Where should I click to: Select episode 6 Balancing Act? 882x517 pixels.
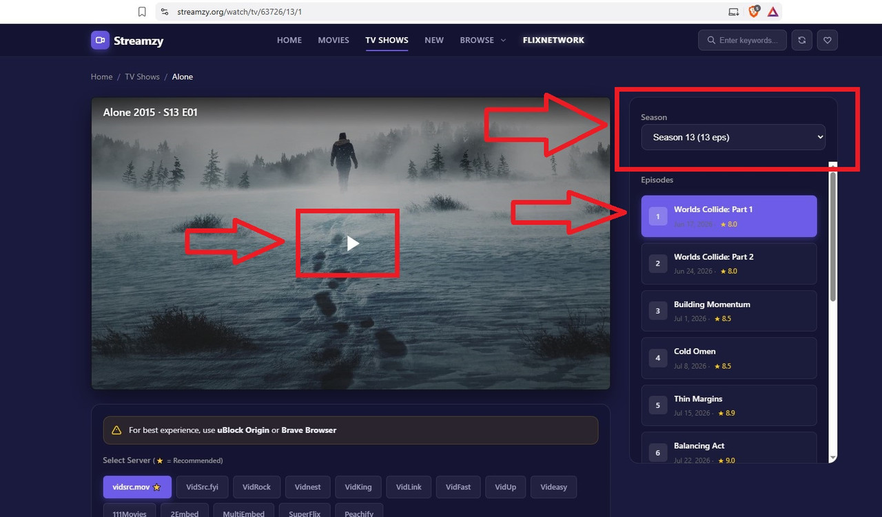click(729, 447)
